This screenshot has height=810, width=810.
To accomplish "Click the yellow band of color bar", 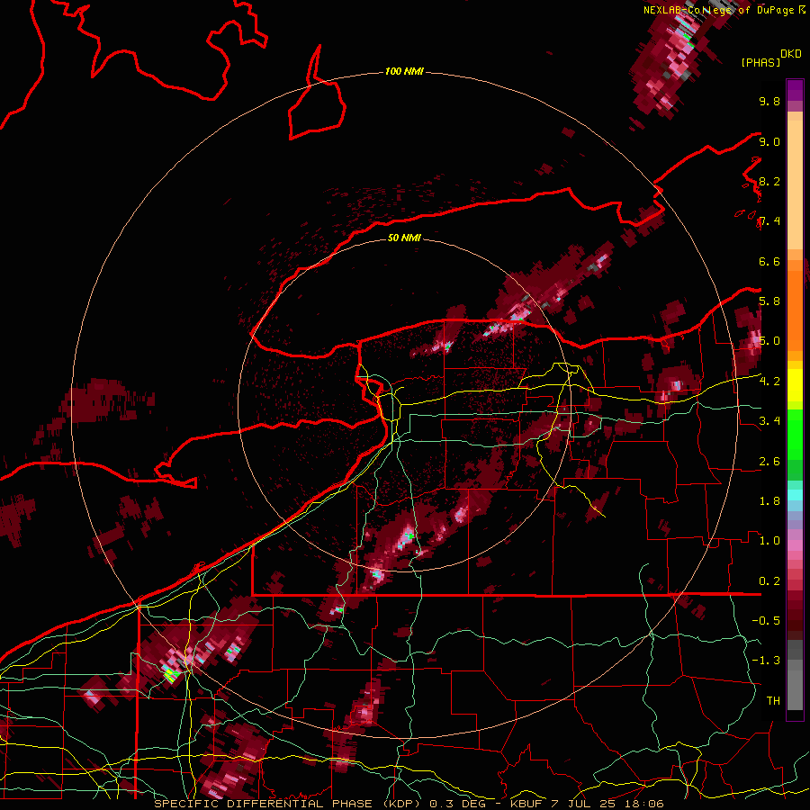I will click(795, 385).
